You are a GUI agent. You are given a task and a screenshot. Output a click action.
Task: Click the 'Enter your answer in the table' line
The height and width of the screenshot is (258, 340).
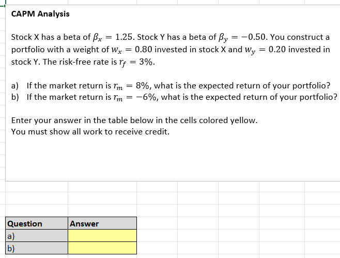[134, 120]
